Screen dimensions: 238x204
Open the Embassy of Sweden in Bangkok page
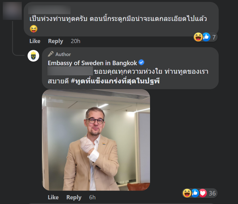point(92,63)
